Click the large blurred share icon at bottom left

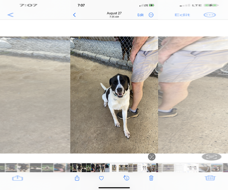tap(17, 178)
